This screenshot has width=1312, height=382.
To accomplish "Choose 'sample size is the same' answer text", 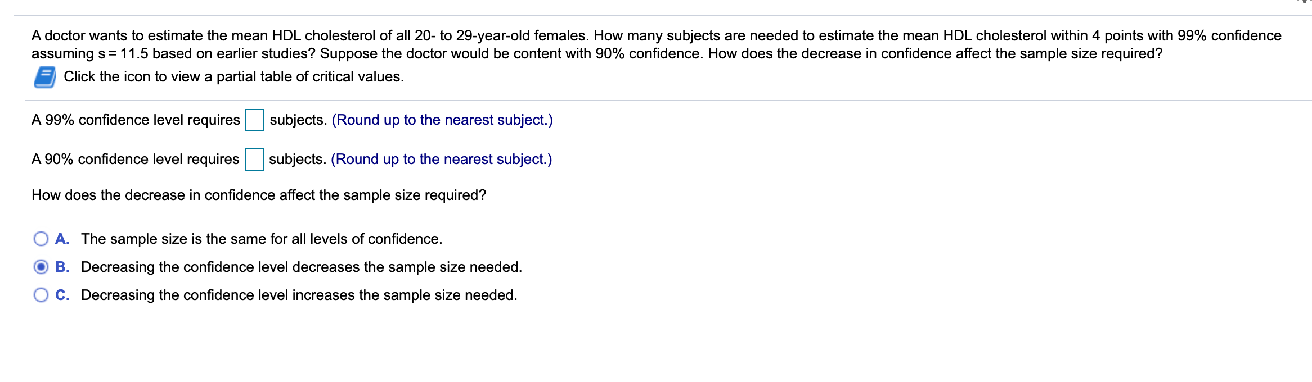I will coord(262,239).
